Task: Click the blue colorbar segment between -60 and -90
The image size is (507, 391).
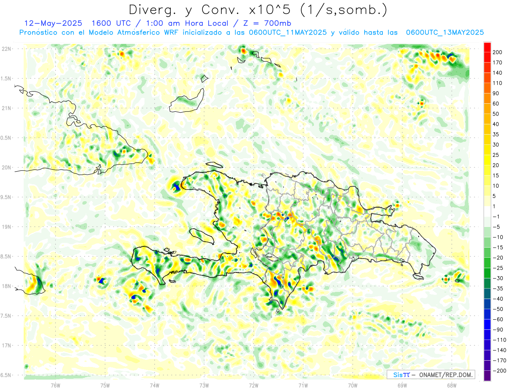Action: coord(487,324)
